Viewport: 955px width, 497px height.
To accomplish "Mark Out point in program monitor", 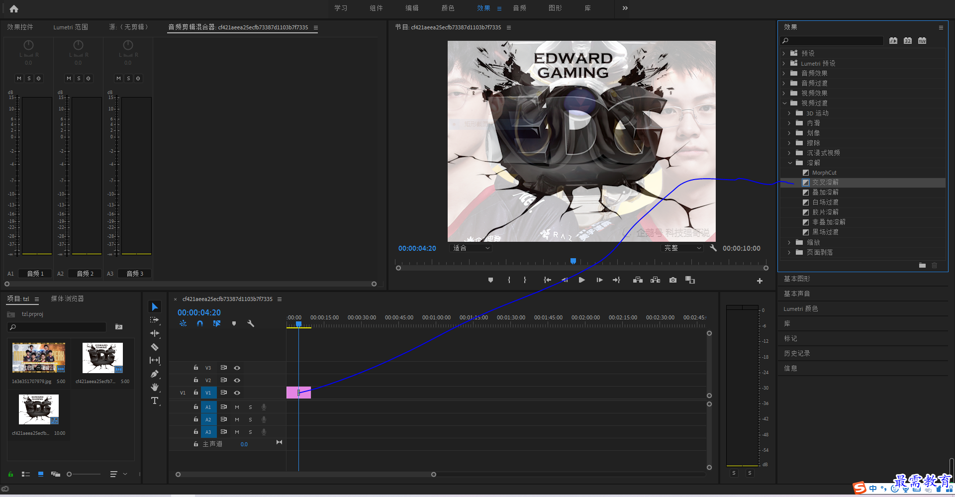I will click(x=525, y=280).
